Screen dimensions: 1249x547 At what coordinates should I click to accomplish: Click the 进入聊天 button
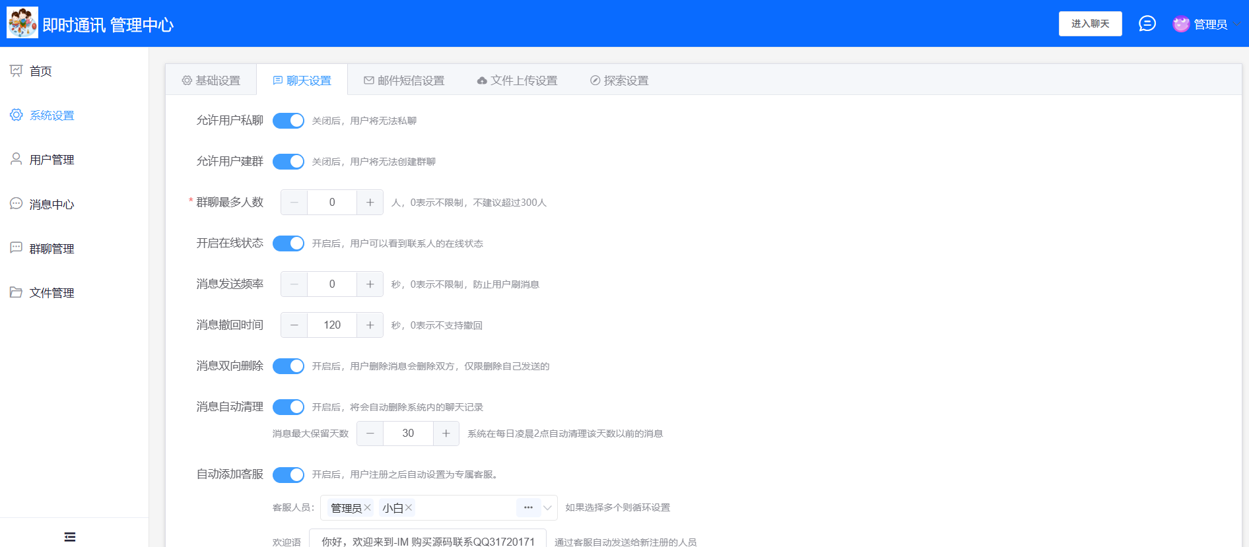click(1091, 24)
